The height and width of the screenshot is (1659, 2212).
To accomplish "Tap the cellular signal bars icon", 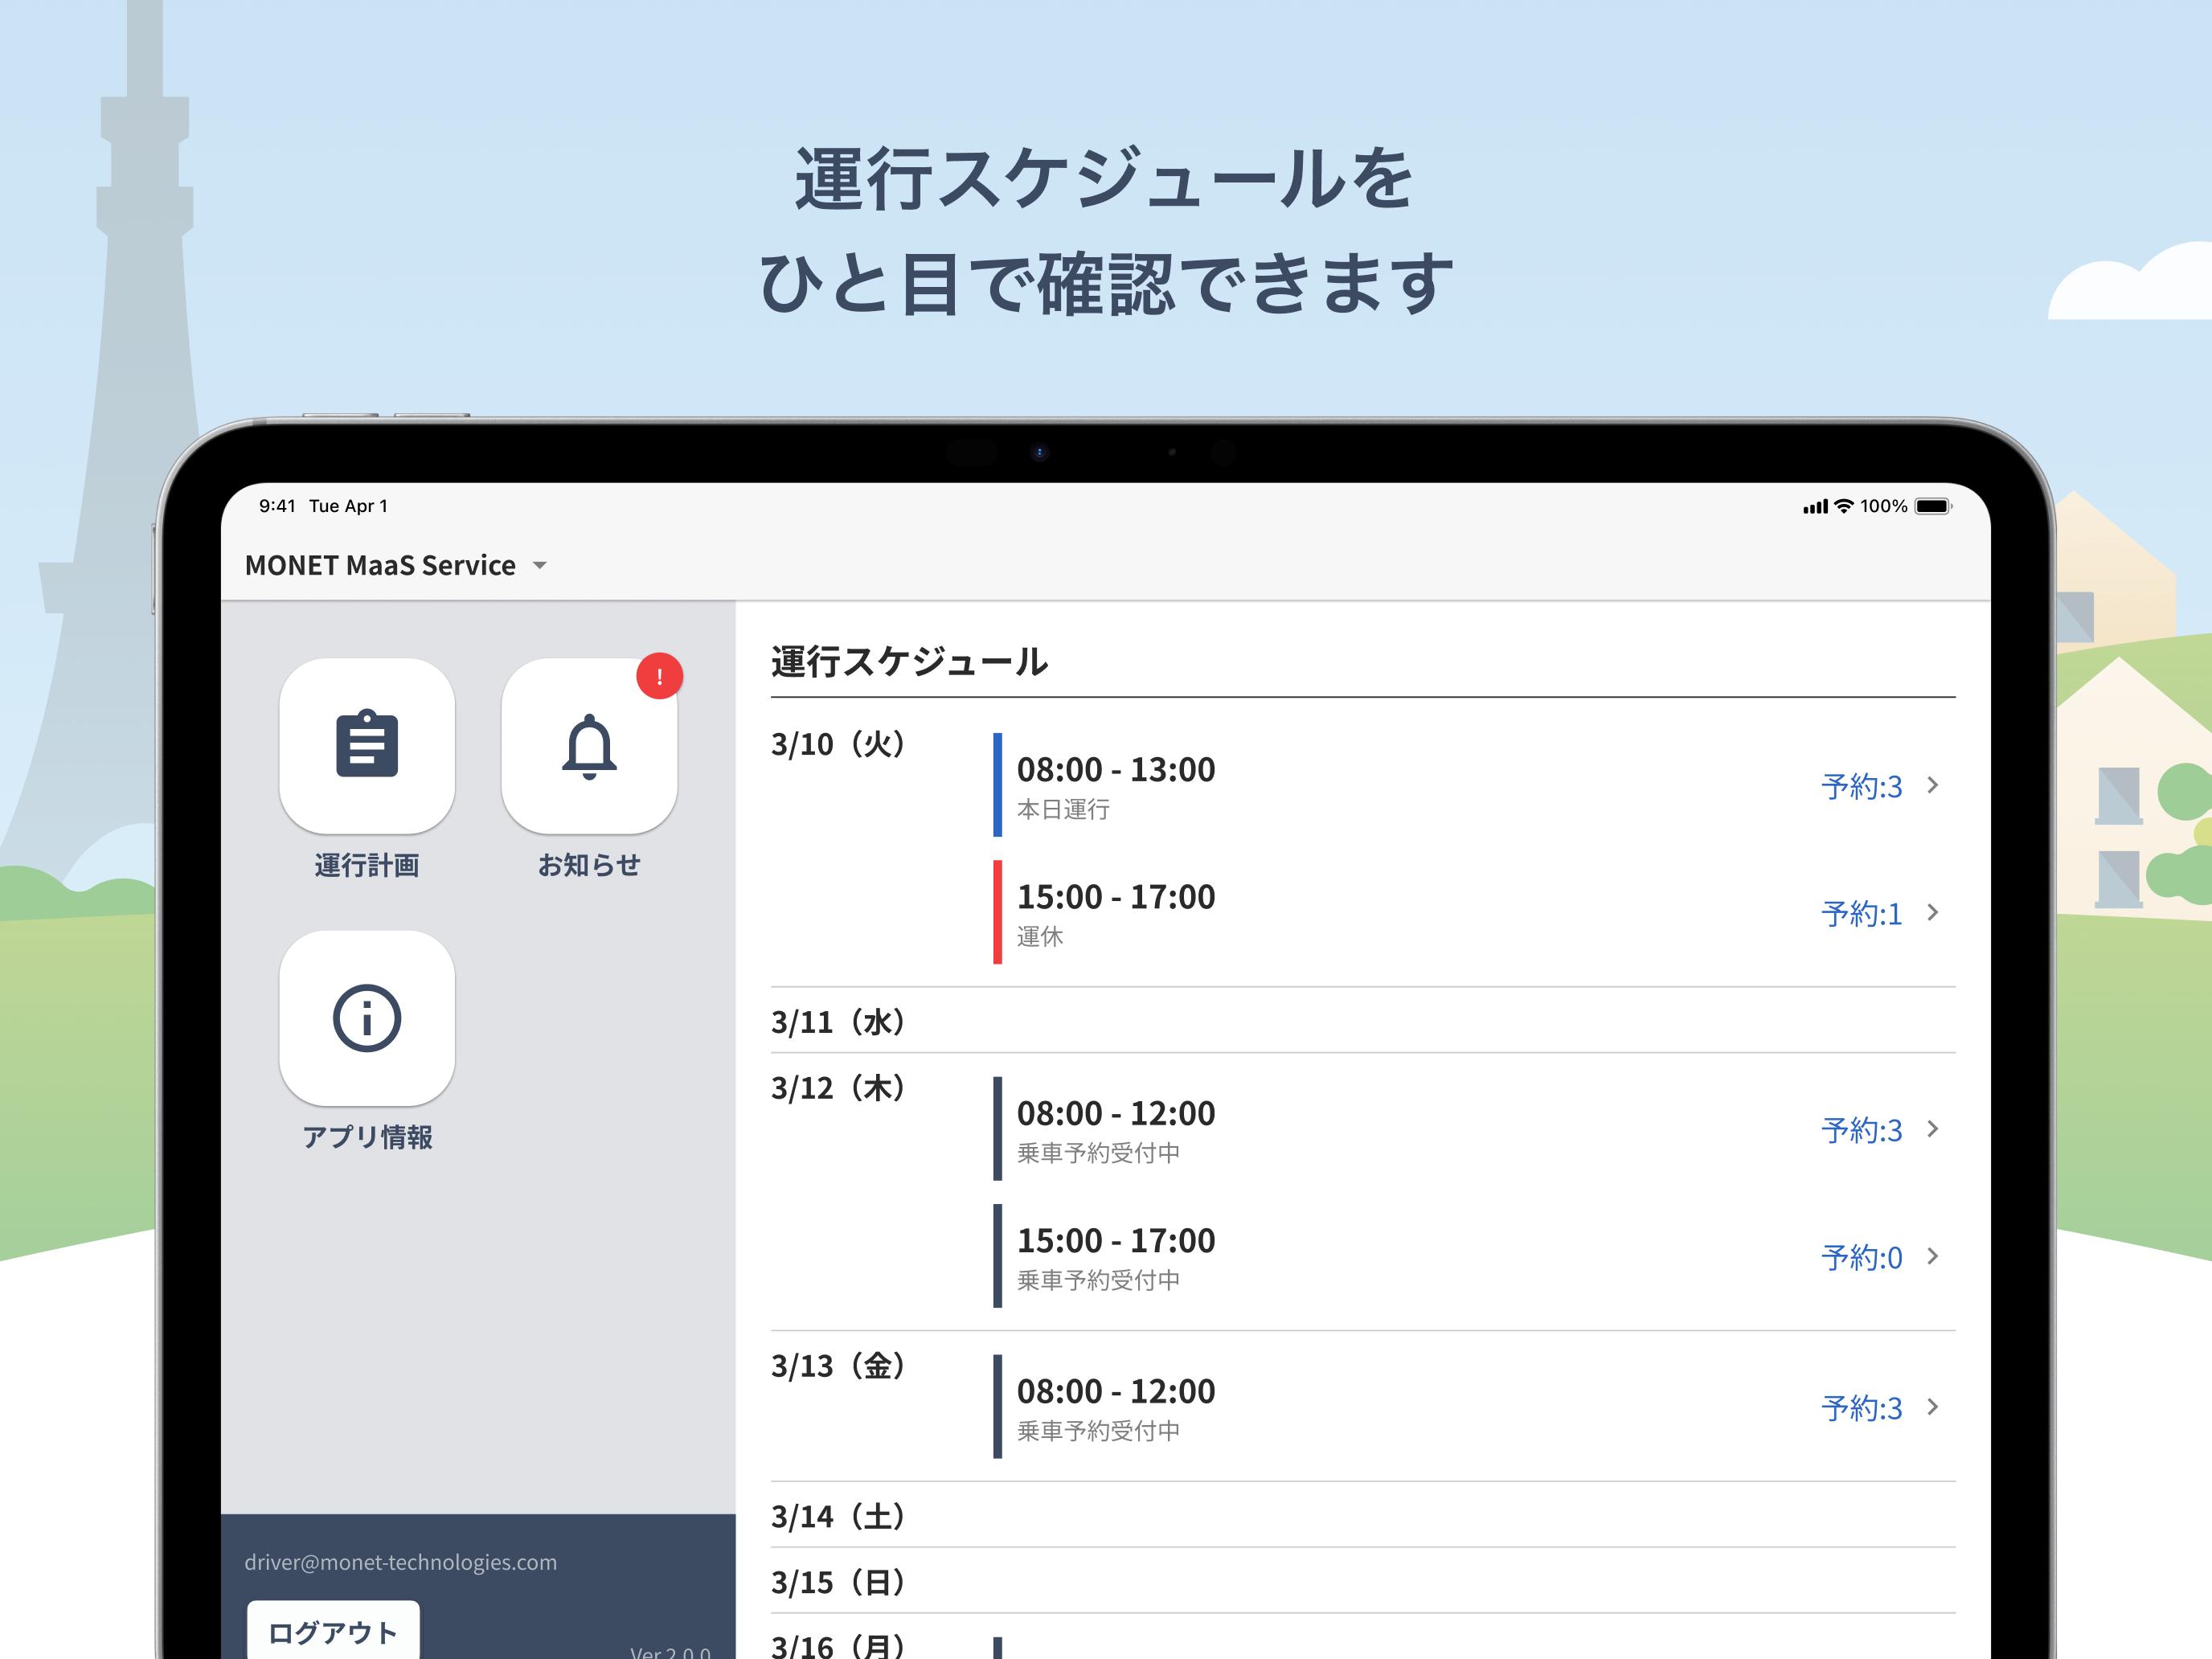I will [x=1815, y=507].
